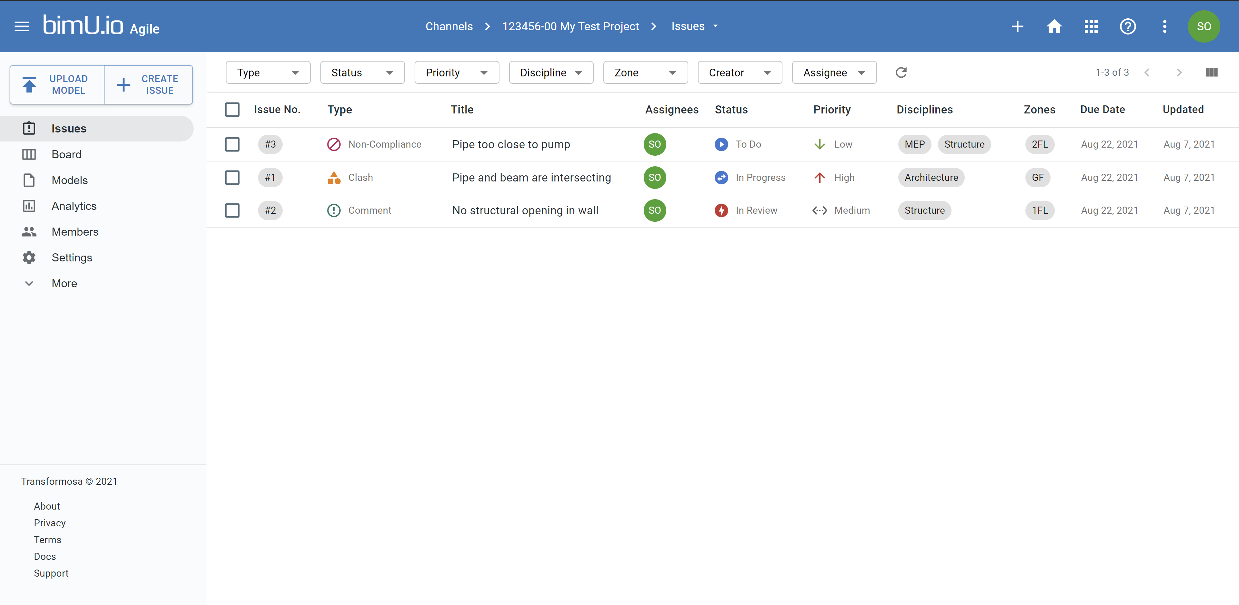1239x605 pixels.
Task: Open the apps grid icon
Action: [1091, 26]
